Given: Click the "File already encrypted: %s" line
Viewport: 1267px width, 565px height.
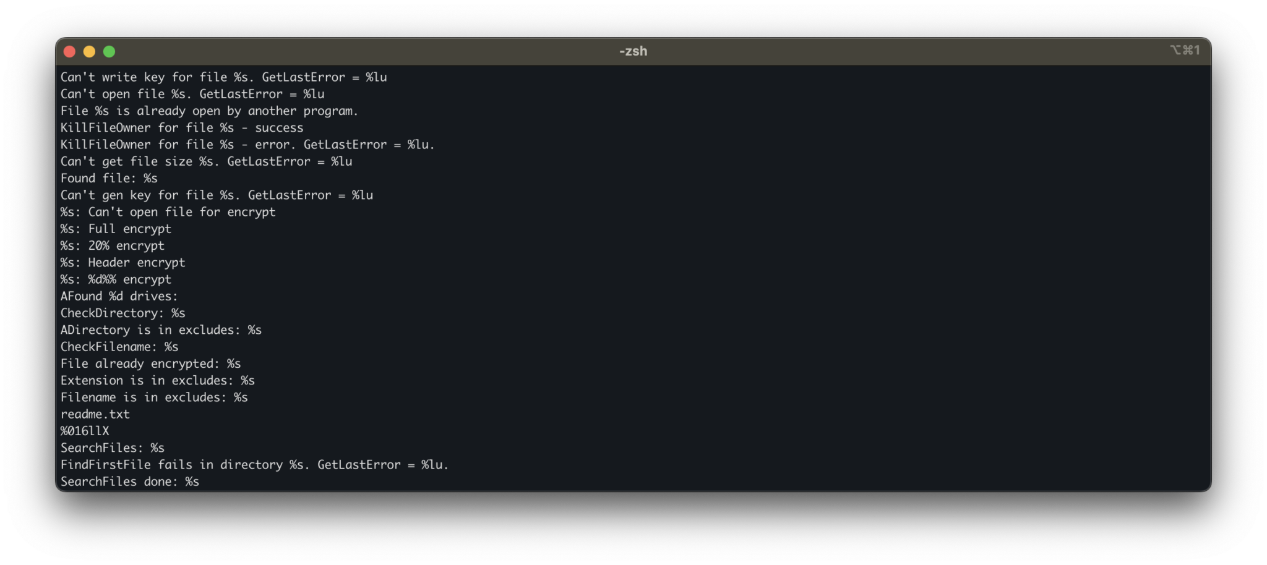Looking at the screenshot, I should click(x=150, y=364).
